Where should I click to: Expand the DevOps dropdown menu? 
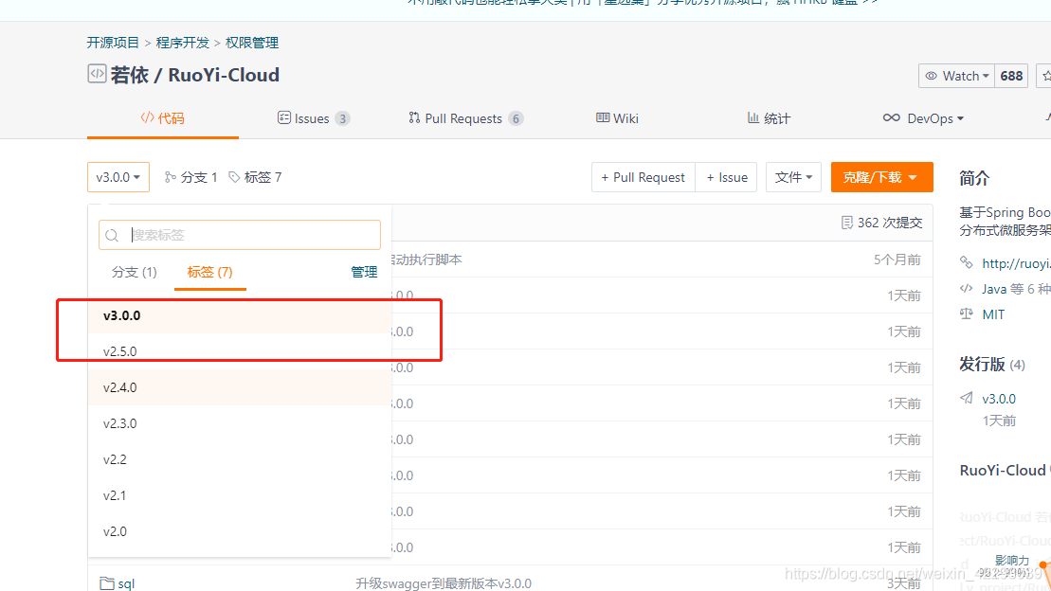924,118
